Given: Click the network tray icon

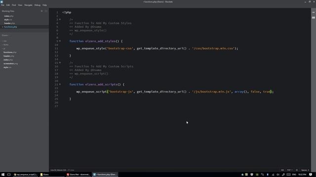Looking at the screenshot, I should tap(273, 175).
